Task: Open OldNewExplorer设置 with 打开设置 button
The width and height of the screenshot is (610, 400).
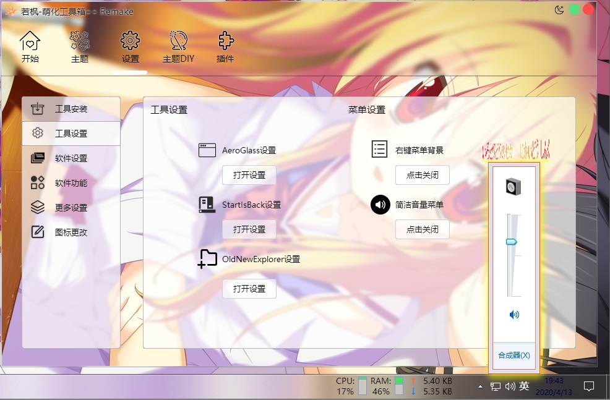Action: [x=249, y=289]
